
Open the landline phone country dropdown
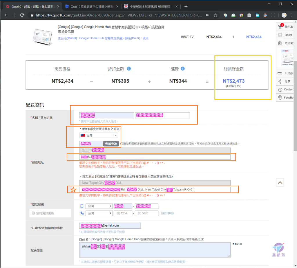(x=99, y=213)
